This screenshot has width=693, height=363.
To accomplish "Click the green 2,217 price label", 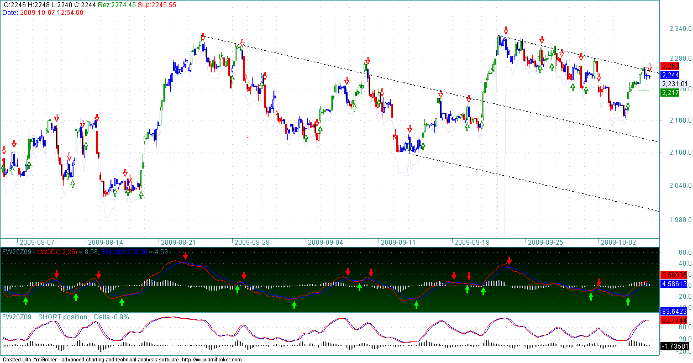I will (670, 93).
